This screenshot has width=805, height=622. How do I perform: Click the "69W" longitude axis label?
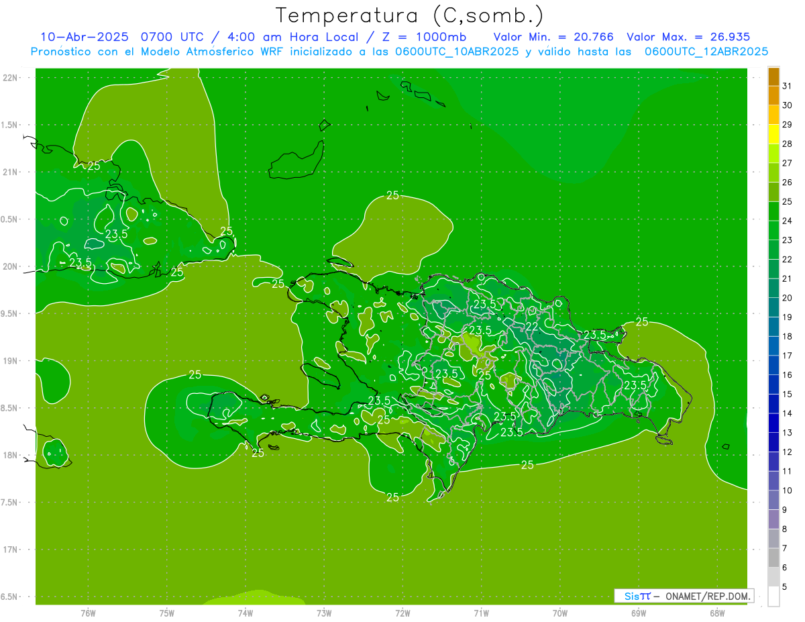(x=639, y=613)
